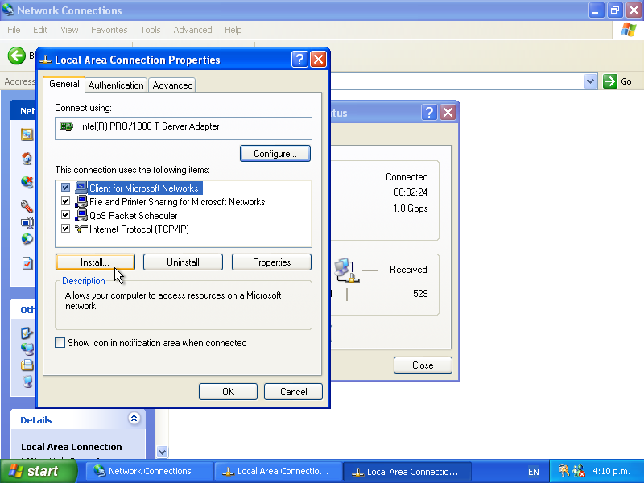Click the Configure... button

275,153
